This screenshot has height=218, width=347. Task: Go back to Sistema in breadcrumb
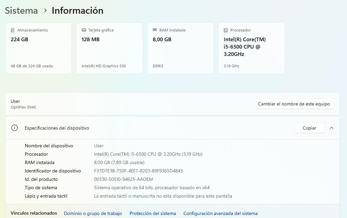click(21, 11)
